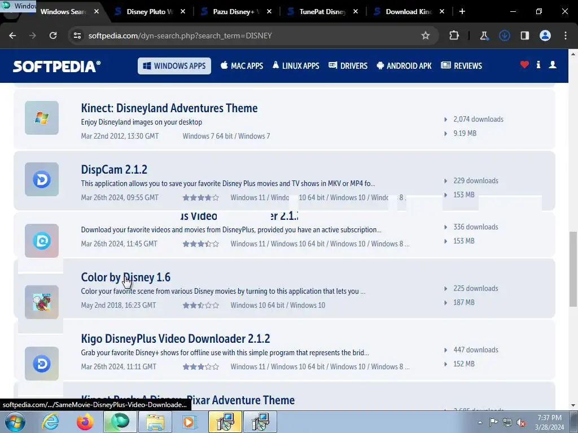578x433 pixels.
Task: Select REVIEWS in Softpedia menu
Action: pos(462,66)
